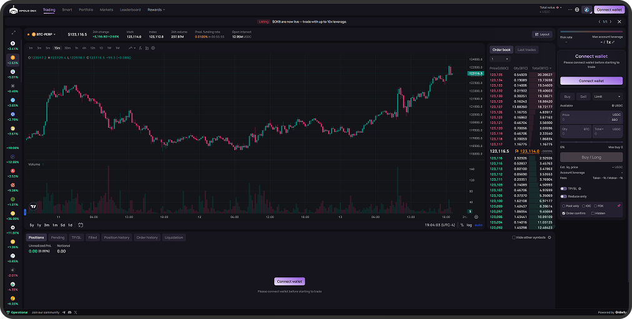Toggle the TP/SL switch
Viewport: 632px width, 319px height.
point(563,189)
